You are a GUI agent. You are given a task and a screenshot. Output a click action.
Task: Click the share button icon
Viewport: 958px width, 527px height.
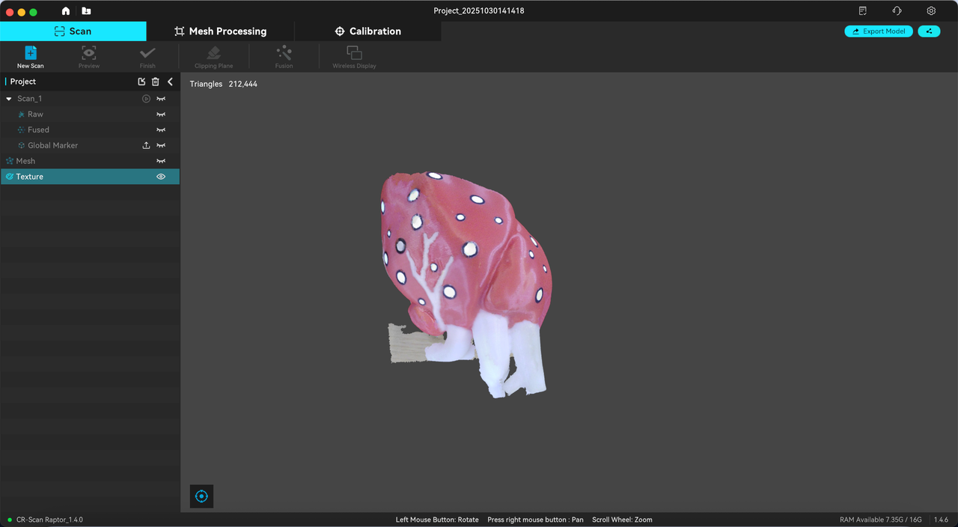point(929,31)
